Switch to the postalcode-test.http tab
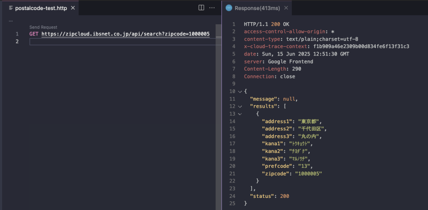Image resolution: width=428 pixels, height=210 pixels. [41, 8]
